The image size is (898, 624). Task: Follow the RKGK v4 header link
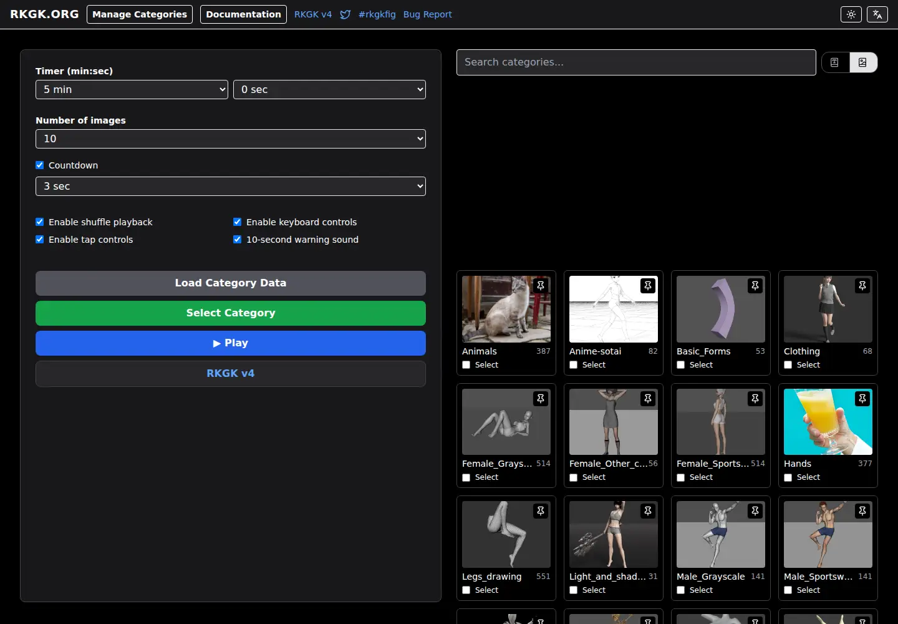pyautogui.click(x=313, y=14)
